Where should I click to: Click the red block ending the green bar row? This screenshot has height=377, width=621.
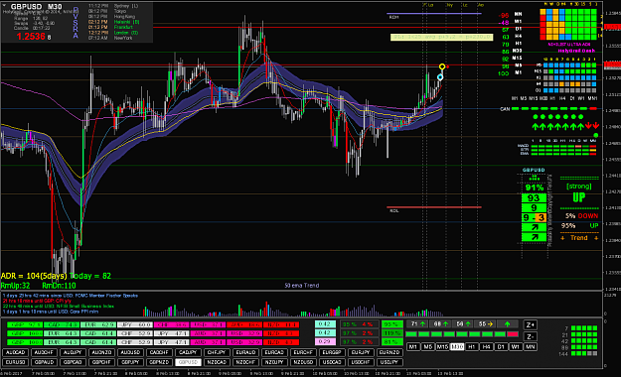(x=513, y=334)
